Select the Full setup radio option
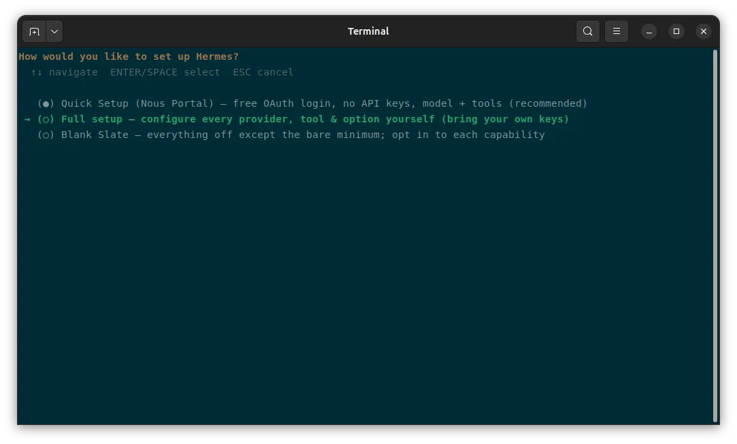The height and width of the screenshot is (444, 737). click(46, 120)
